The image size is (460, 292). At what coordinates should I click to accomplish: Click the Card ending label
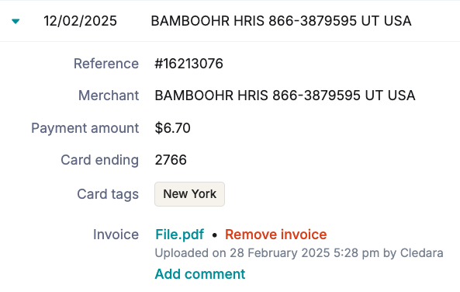coord(100,160)
